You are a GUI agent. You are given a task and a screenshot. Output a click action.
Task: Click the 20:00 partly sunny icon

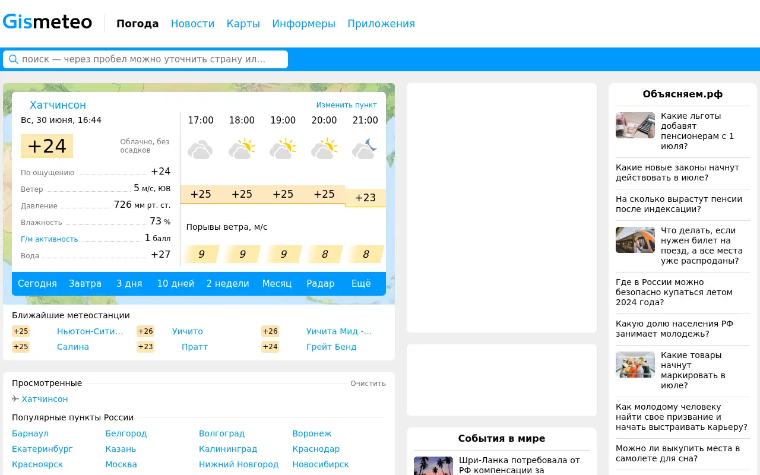(x=324, y=149)
